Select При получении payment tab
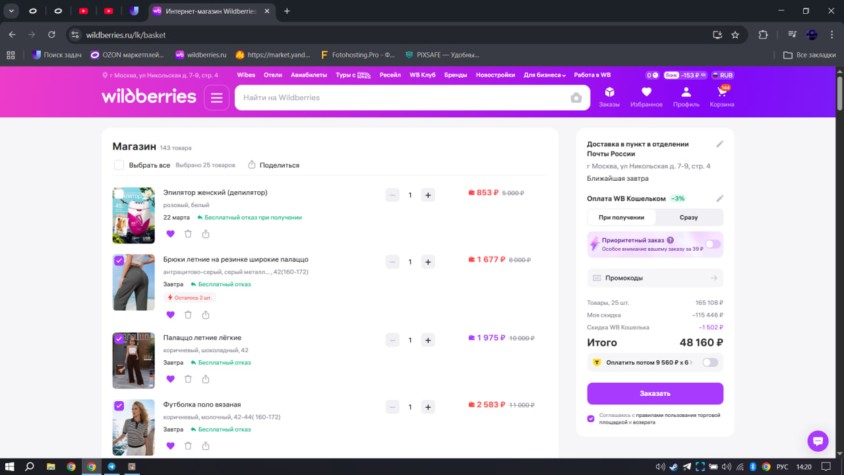 (621, 217)
